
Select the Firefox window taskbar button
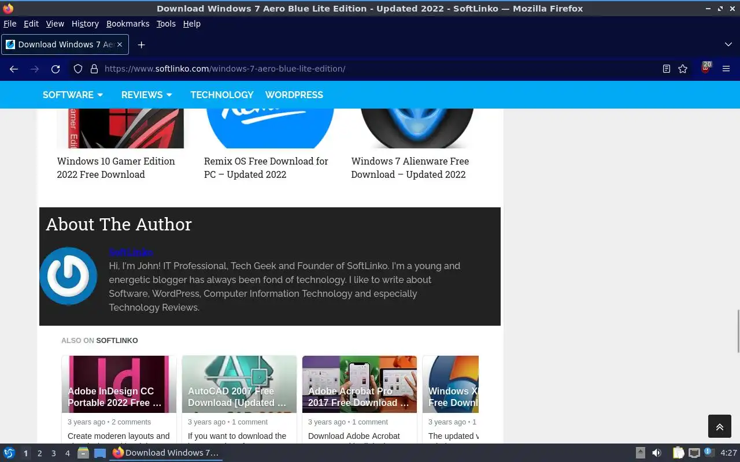(166, 453)
